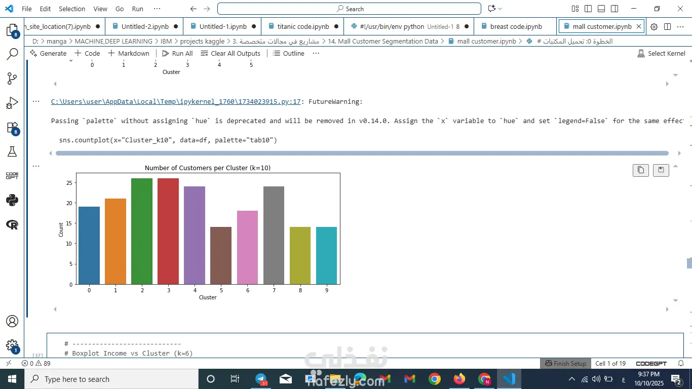Open the errors and warnings status entry
This screenshot has width=692, height=389.
point(36,363)
